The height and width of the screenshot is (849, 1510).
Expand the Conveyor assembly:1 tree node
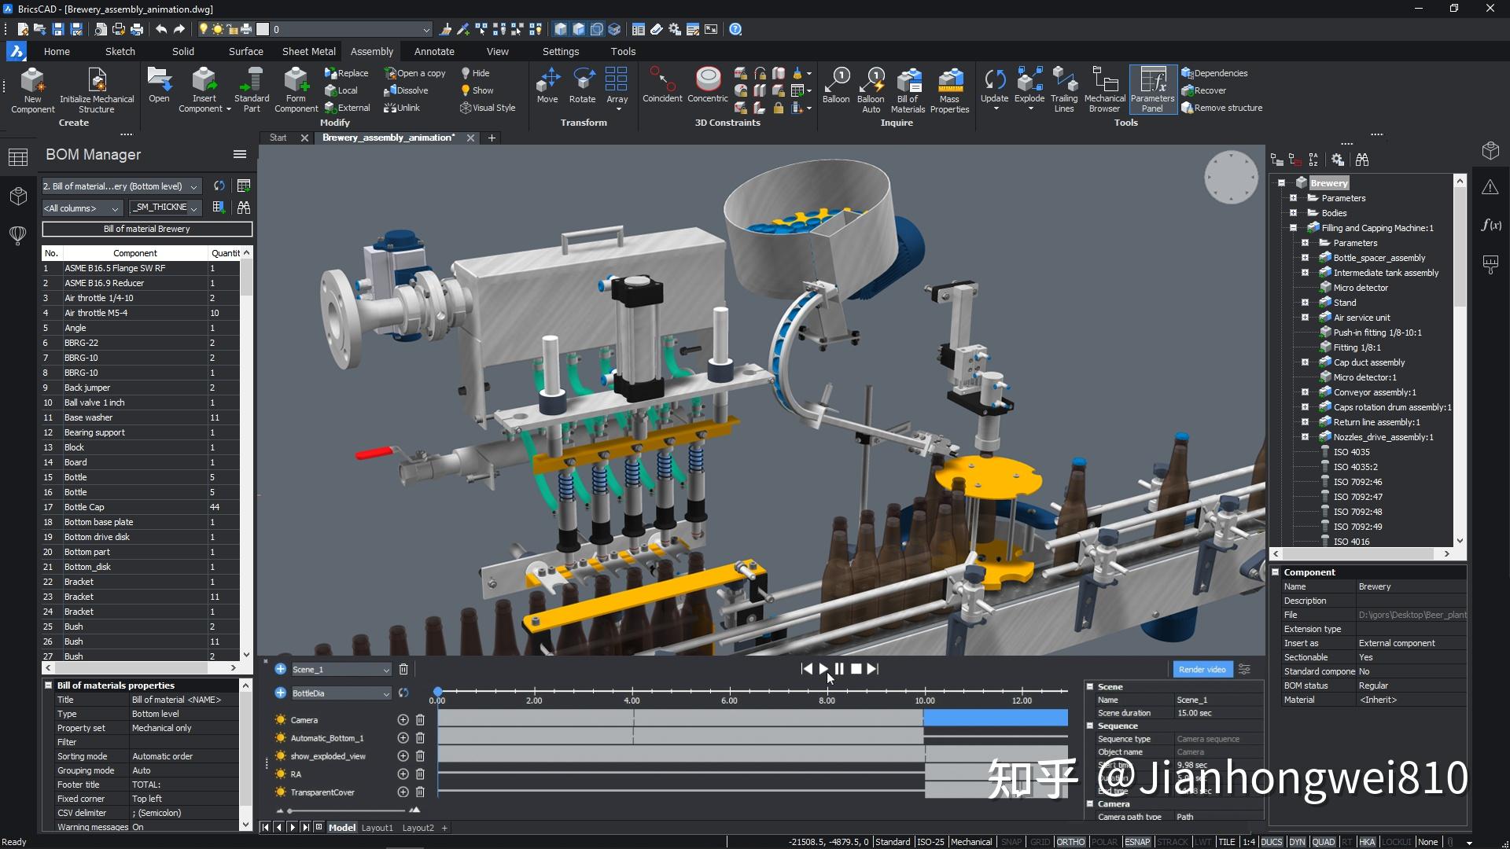[x=1305, y=392]
